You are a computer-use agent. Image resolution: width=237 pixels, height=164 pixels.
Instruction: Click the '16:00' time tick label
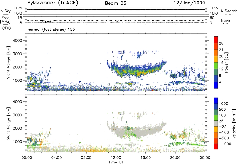point(145,158)
